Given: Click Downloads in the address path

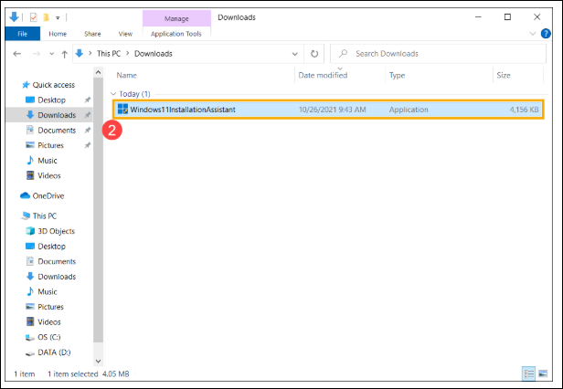Looking at the screenshot, I should click(x=154, y=54).
